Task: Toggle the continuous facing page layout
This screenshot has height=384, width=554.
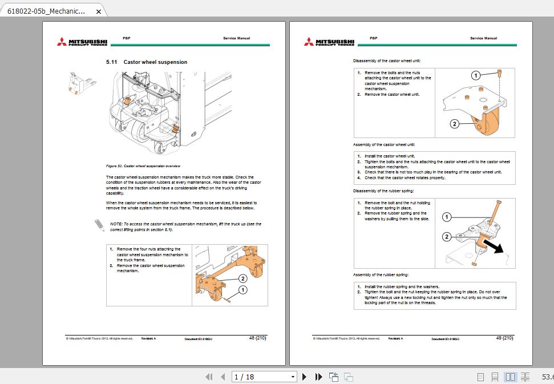Action: click(x=525, y=377)
